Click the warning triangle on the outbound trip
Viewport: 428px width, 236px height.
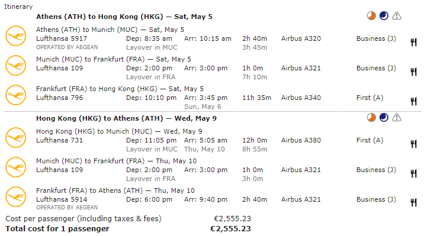coord(397,16)
